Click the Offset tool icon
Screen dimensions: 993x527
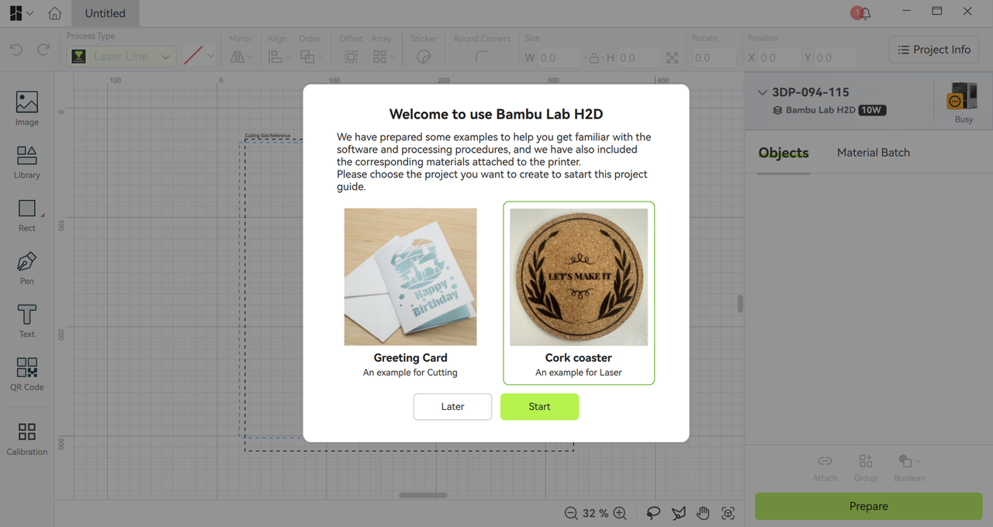point(351,57)
